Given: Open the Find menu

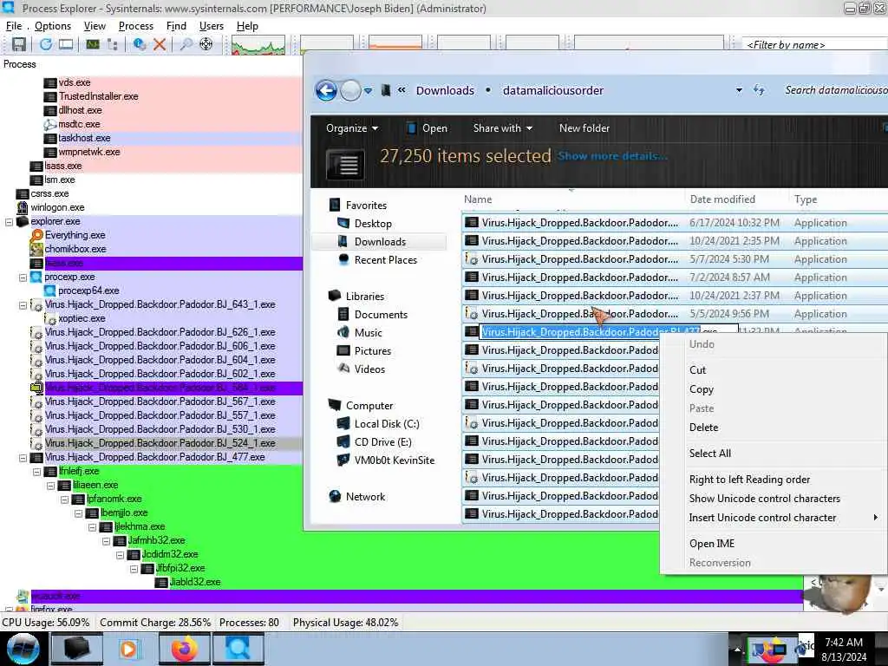Looking at the screenshot, I should [176, 26].
